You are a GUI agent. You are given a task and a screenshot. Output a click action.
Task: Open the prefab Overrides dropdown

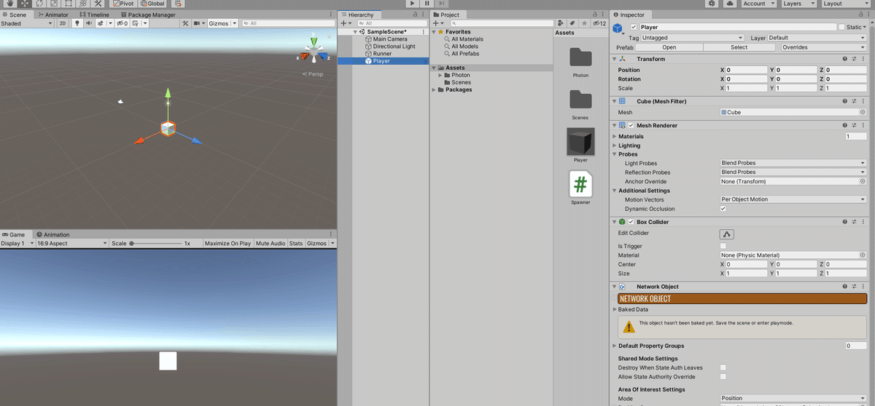pyautogui.click(x=824, y=47)
